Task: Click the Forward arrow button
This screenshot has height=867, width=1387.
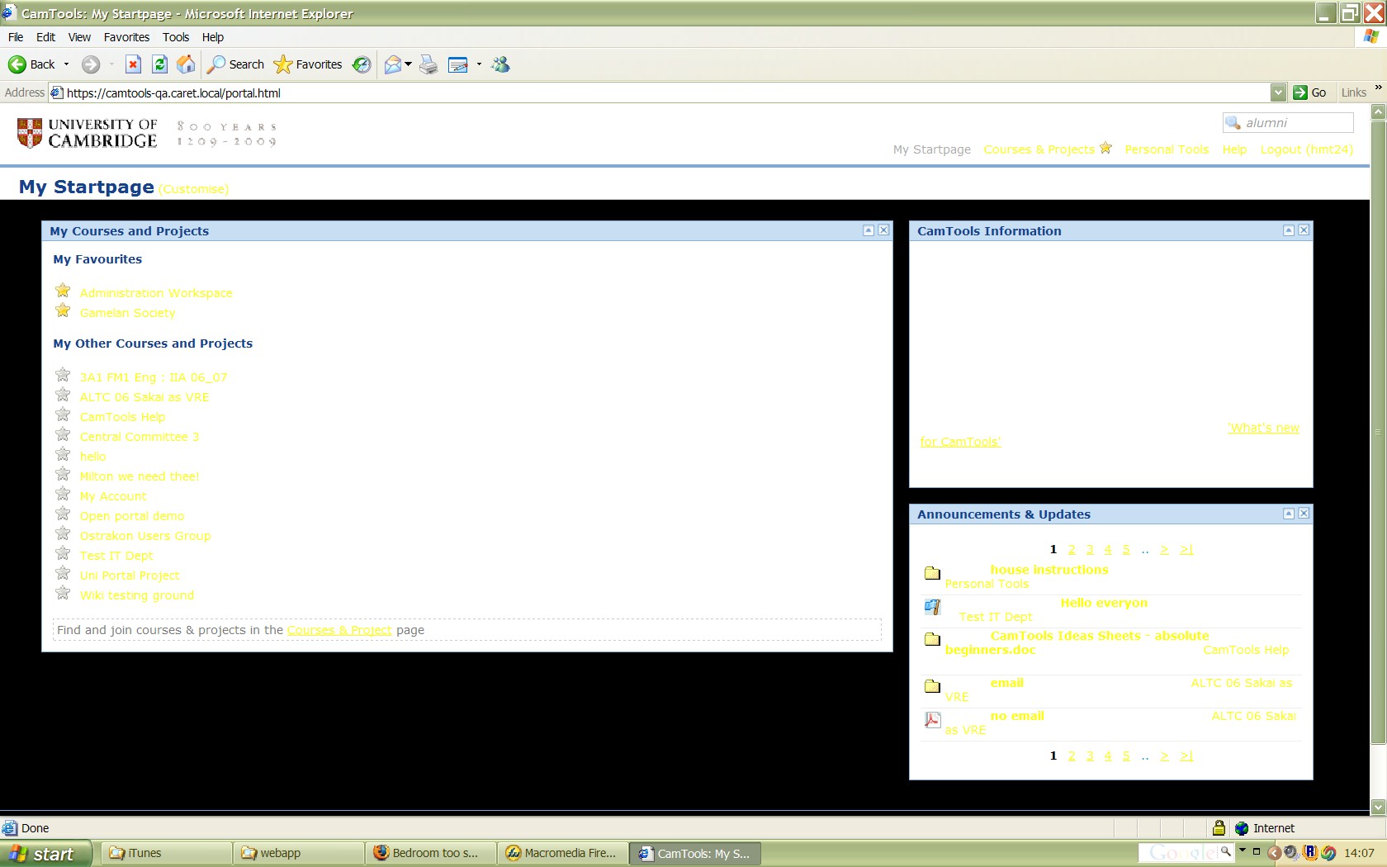Action: pos(91,64)
